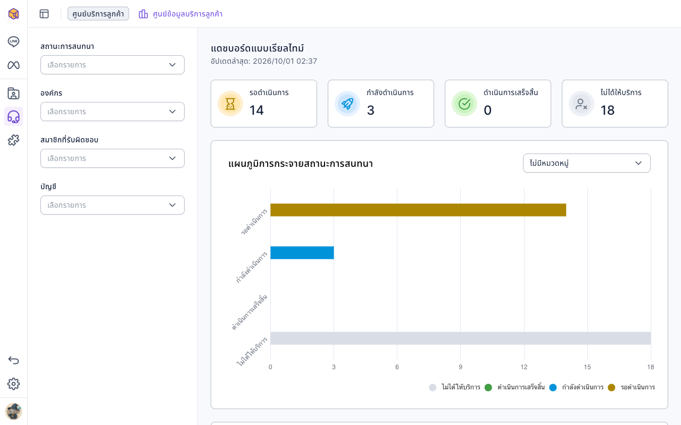Click the rocket icon on กำลังดำเนินการ card
681x425 pixels.
click(347, 104)
